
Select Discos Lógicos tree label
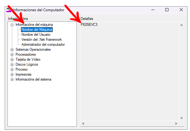coord(27,64)
